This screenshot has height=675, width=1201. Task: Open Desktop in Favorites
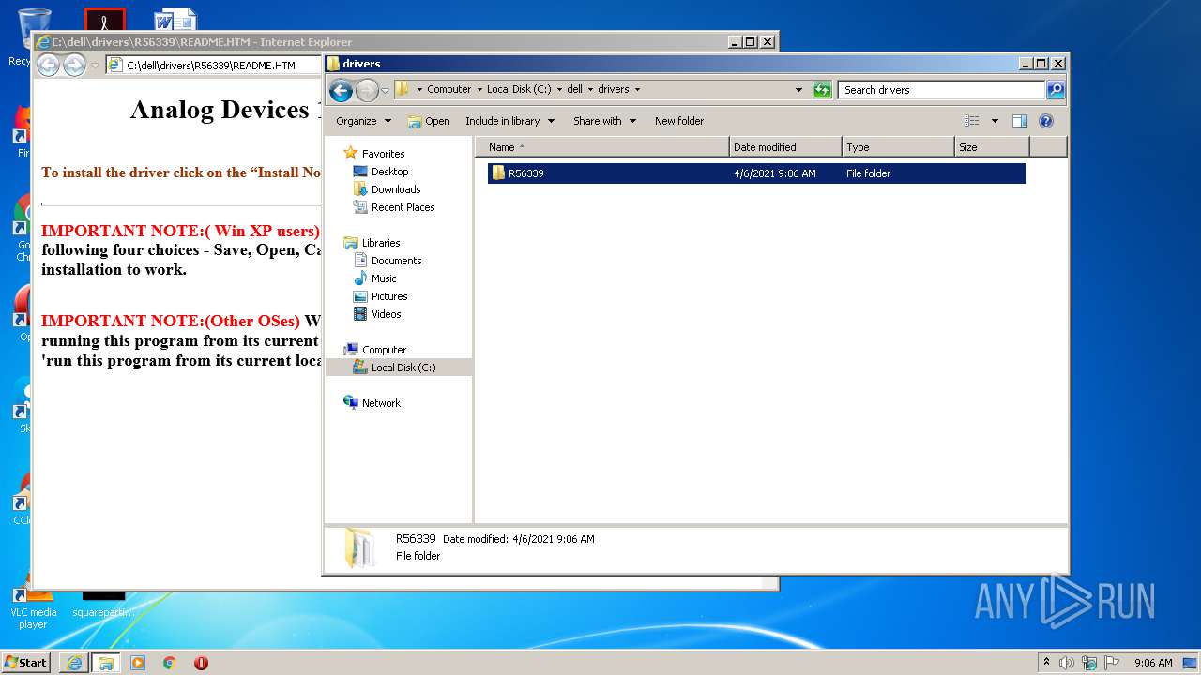pyautogui.click(x=389, y=172)
